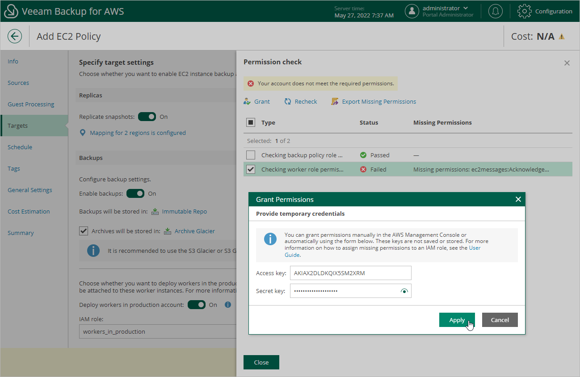Image resolution: width=580 pixels, height=377 pixels.
Task: Click the red error icon in the permissions banner
Action: [x=251, y=84]
